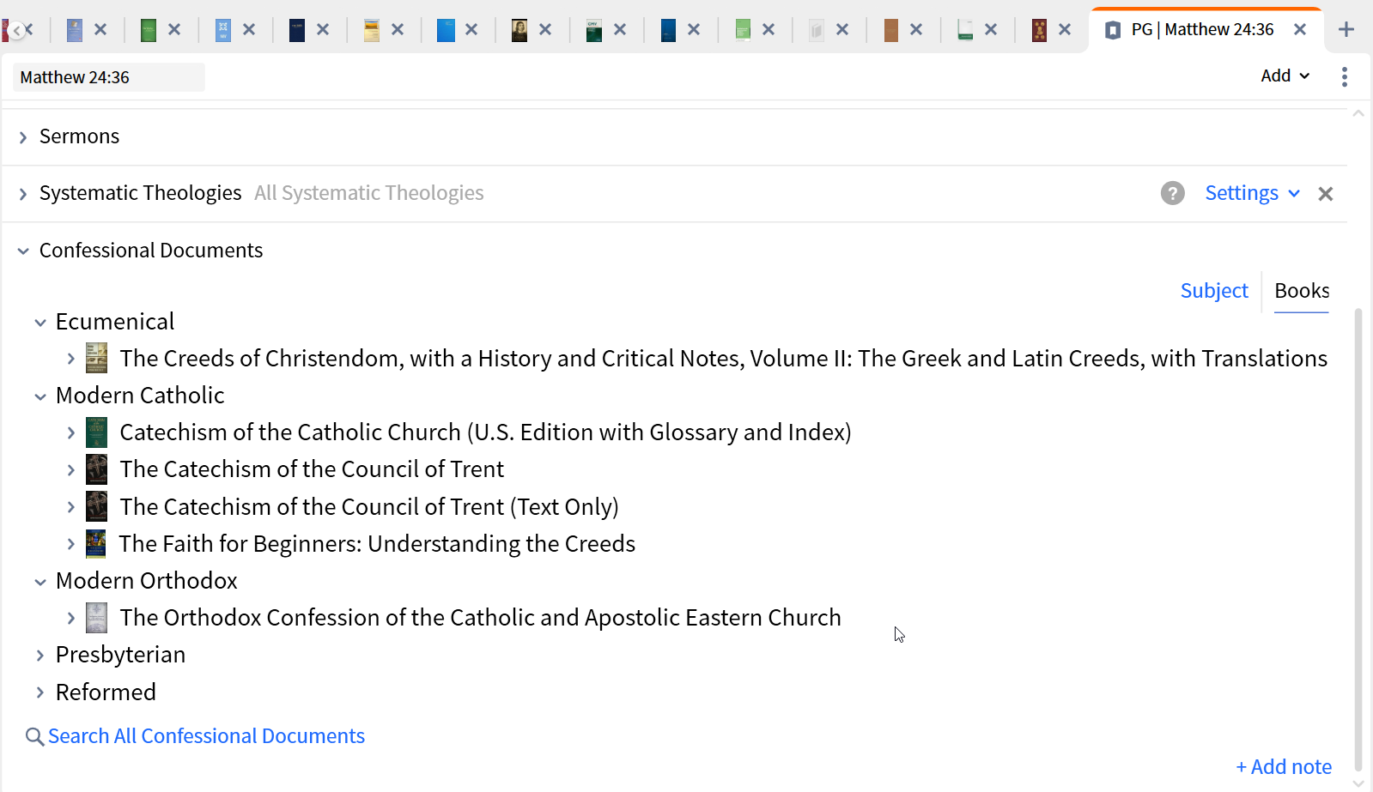Click the search magnifier icon
Image resolution: width=1373 pixels, height=792 pixels.
34,737
